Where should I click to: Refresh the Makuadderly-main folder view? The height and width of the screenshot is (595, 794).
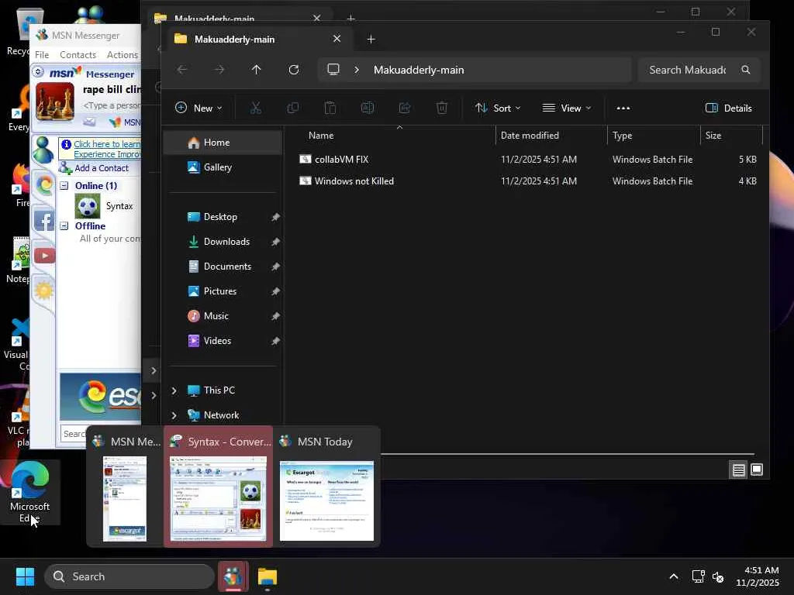294,70
